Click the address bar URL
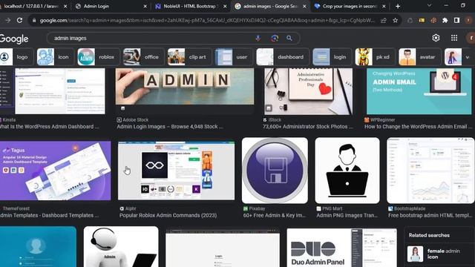The width and height of the screenshot is (475, 267). point(207,20)
